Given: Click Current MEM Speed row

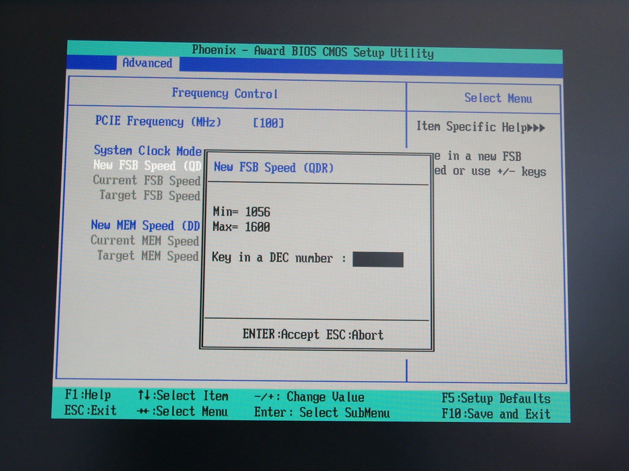Looking at the screenshot, I should click(145, 240).
